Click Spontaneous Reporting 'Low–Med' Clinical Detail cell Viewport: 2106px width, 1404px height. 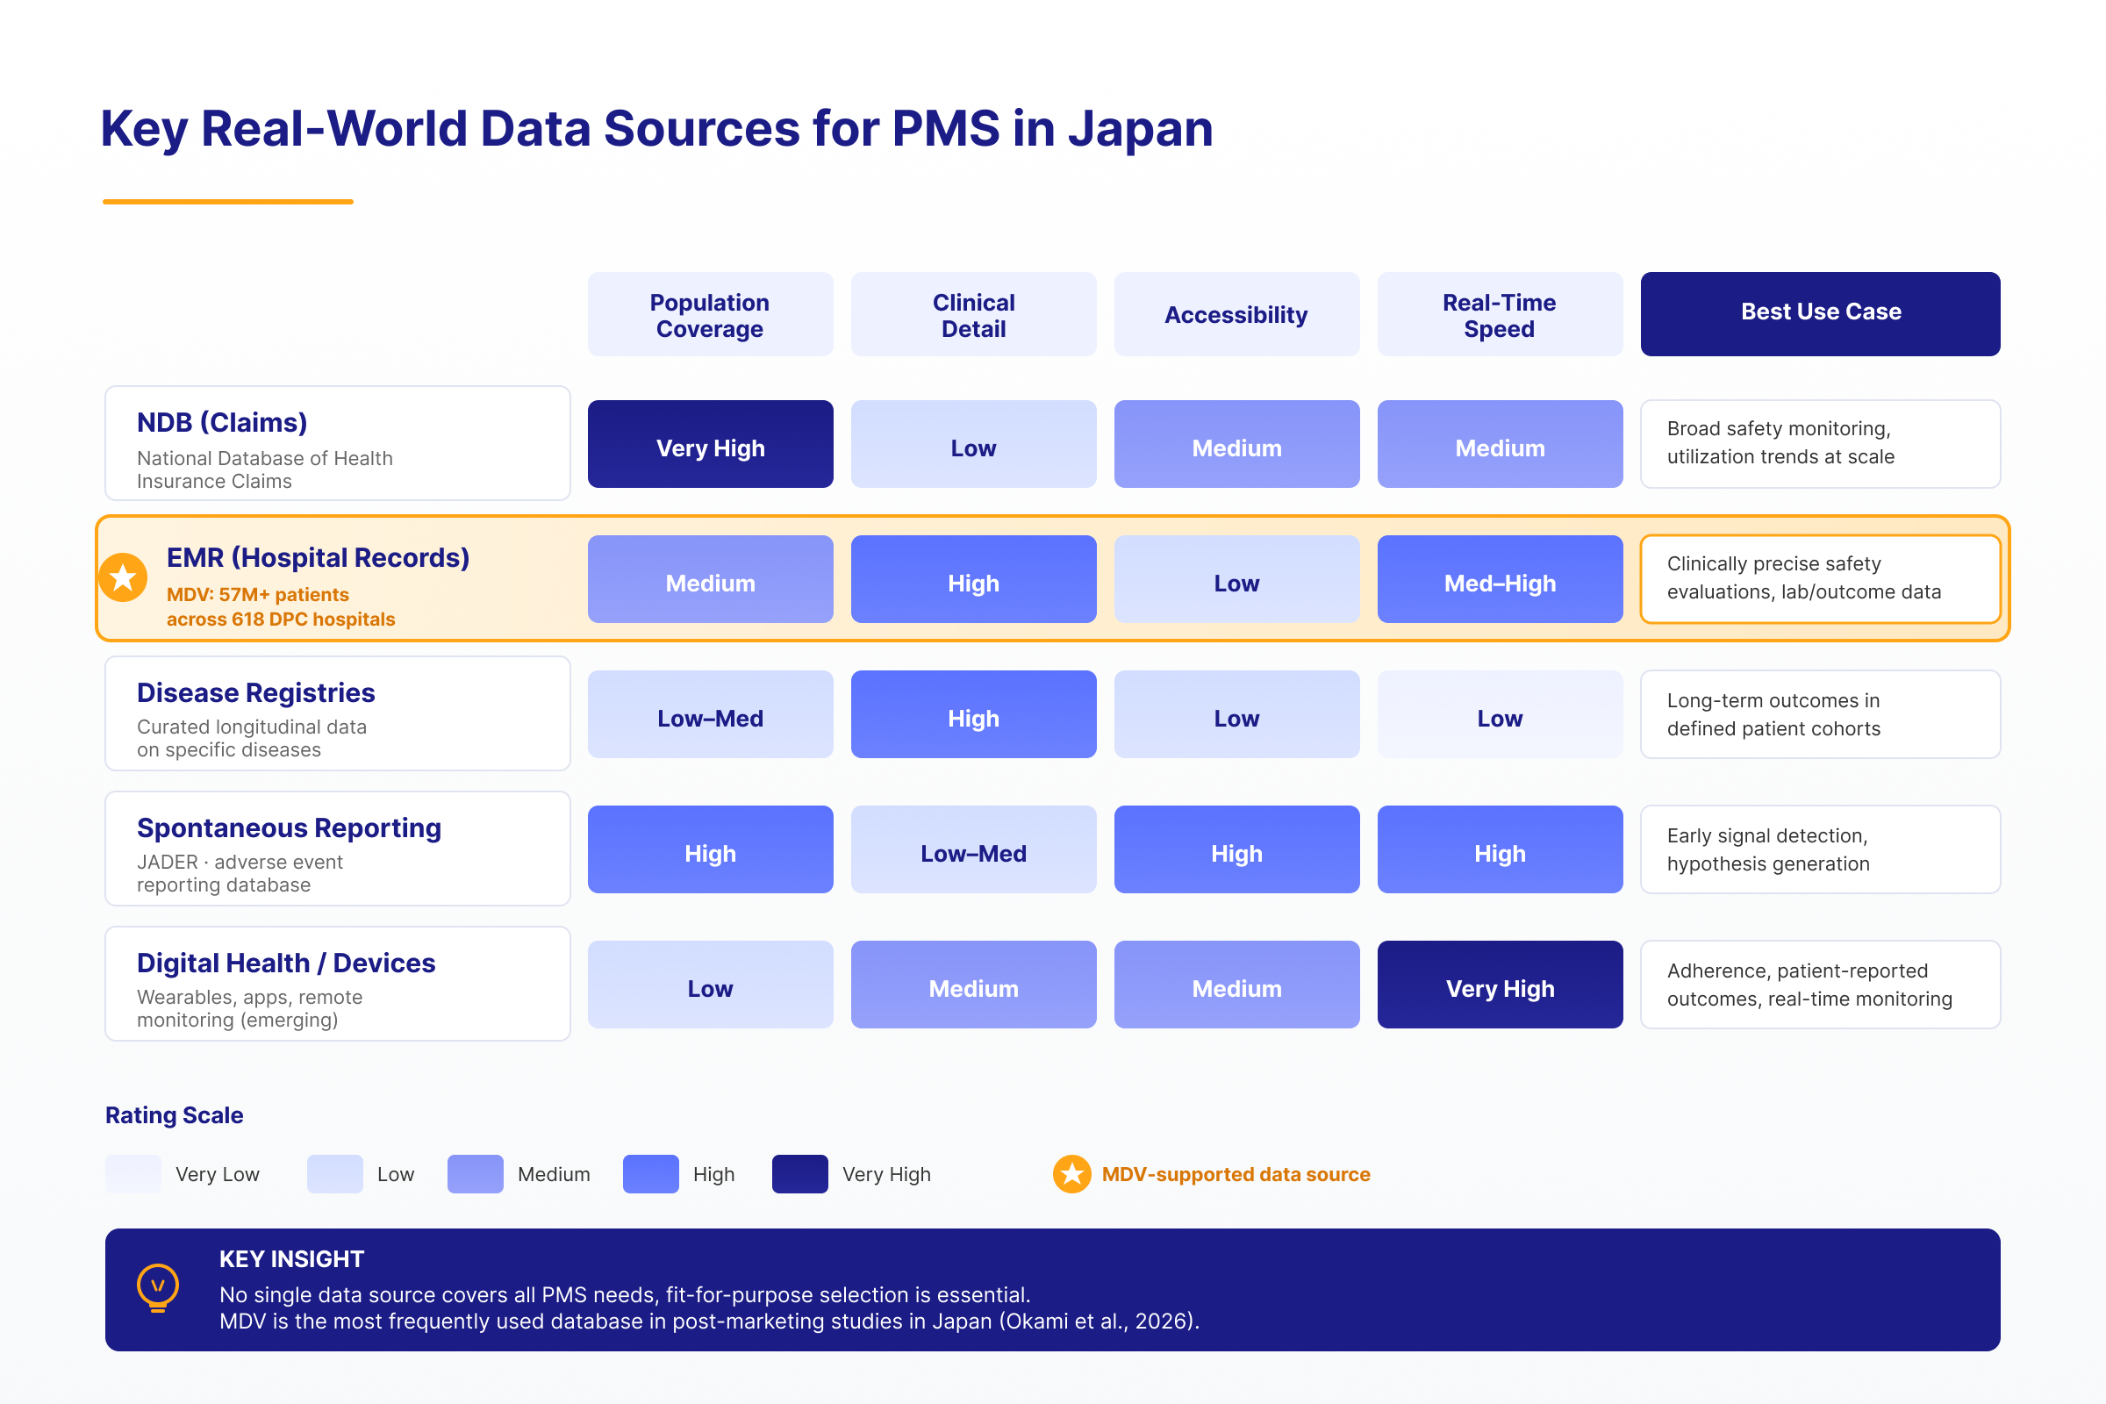pyautogui.click(x=973, y=849)
